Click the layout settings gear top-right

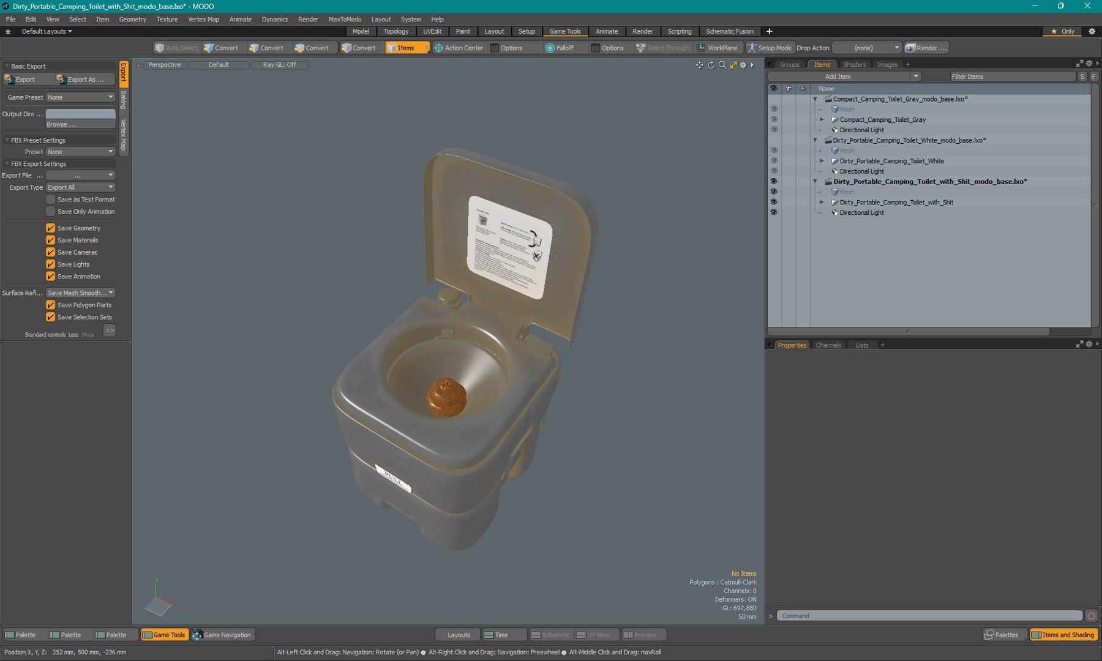[x=1092, y=31]
